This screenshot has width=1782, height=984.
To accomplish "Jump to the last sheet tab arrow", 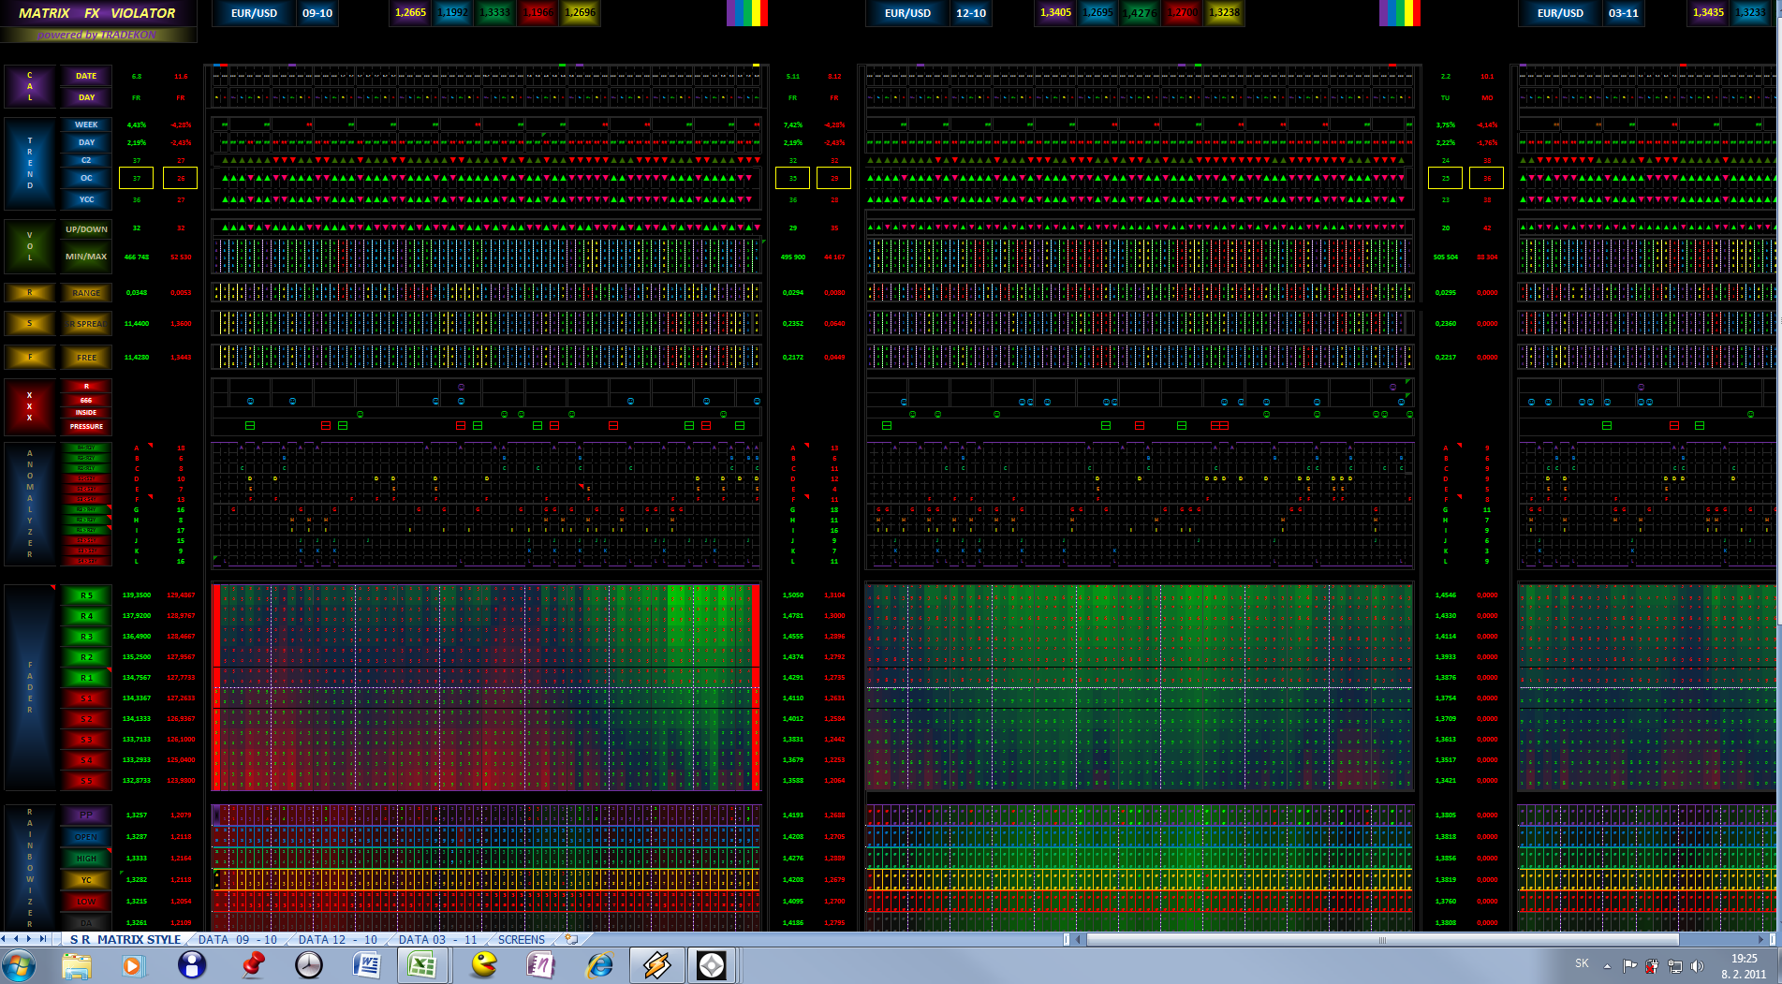I will click(x=42, y=938).
